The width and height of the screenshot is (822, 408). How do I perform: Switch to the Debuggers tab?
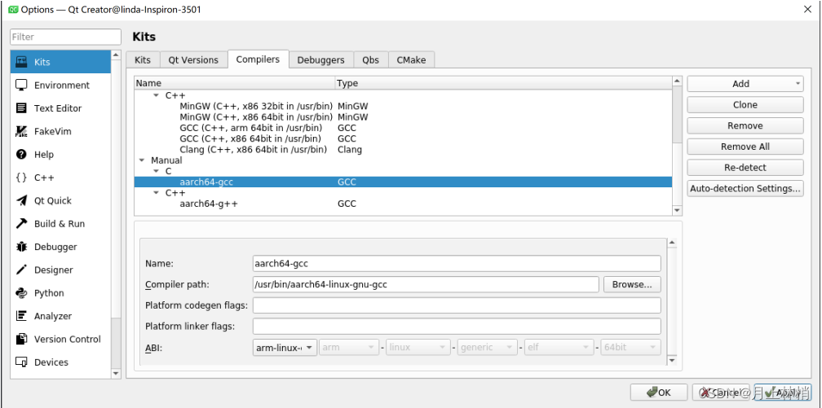(x=320, y=59)
